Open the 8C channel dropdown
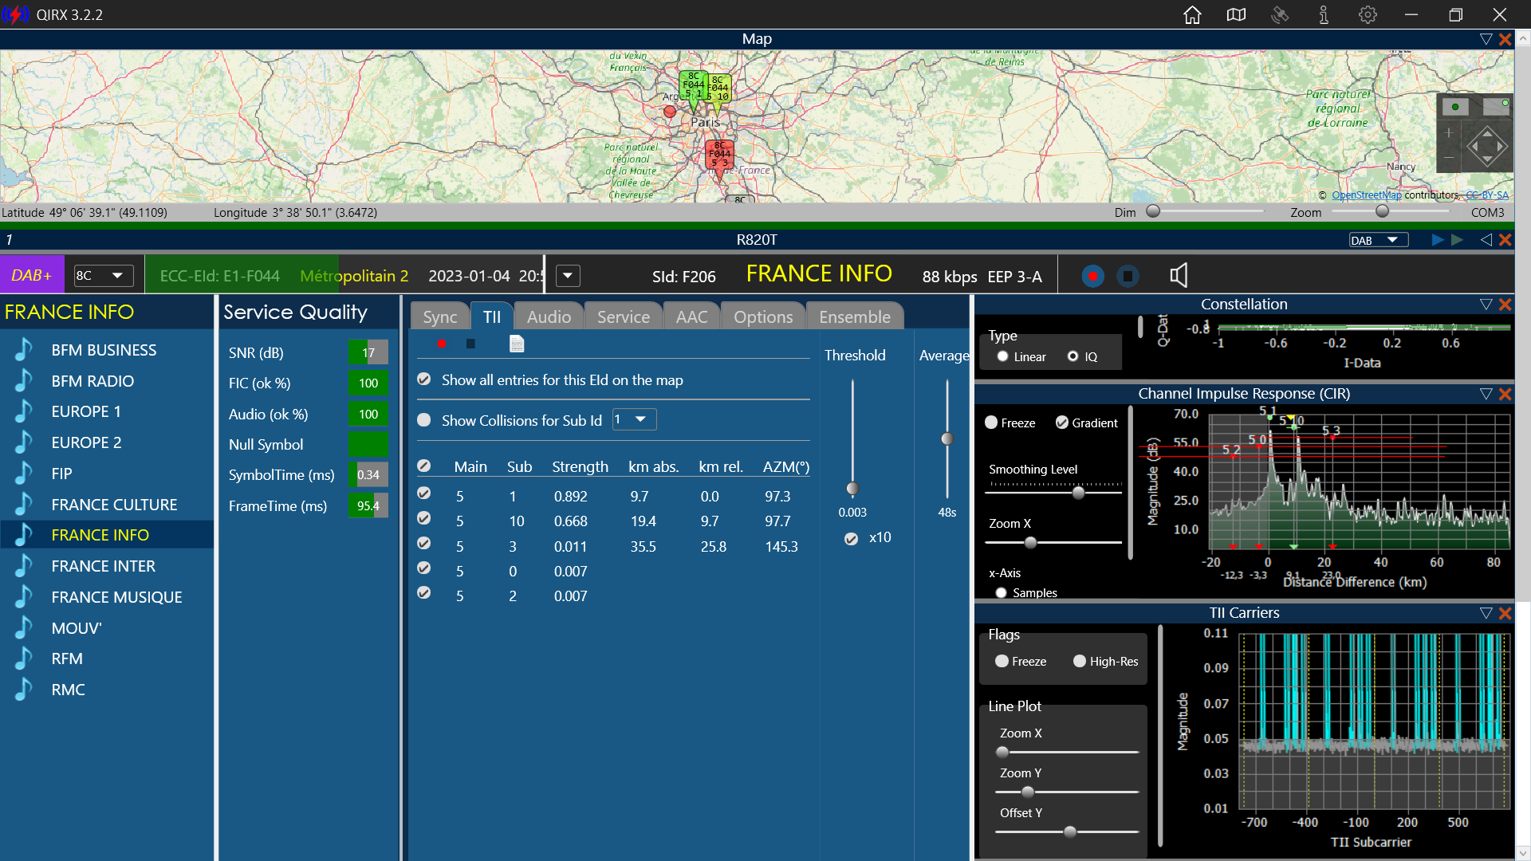Viewport: 1531px width, 861px height. pos(104,276)
